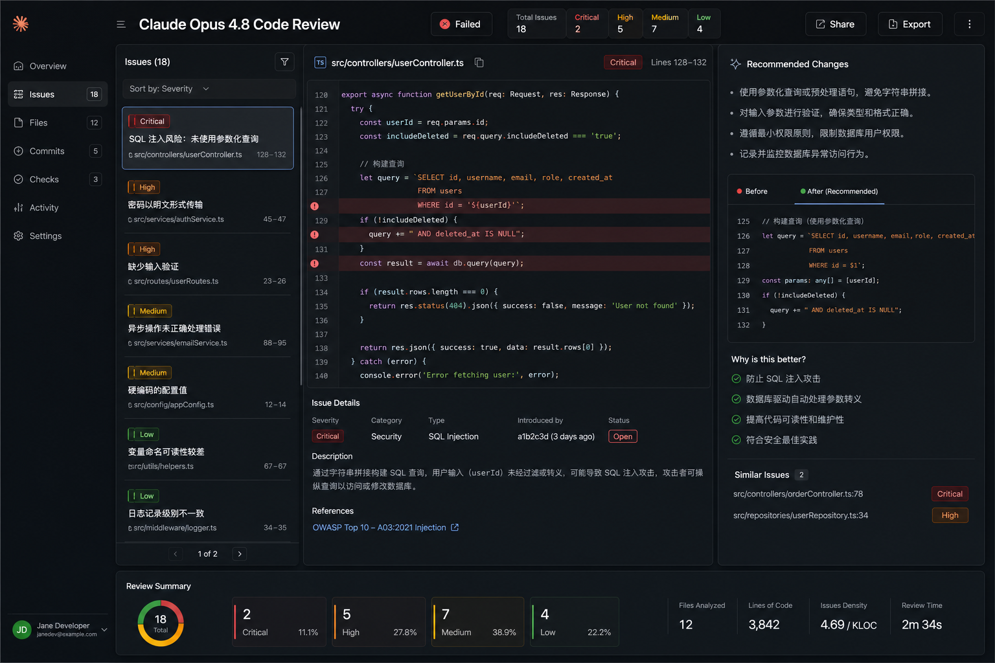Image resolution: width=995 pixels, height=663 pixels.
Task: Click the error marker on line 128
Action: (314, 206)
